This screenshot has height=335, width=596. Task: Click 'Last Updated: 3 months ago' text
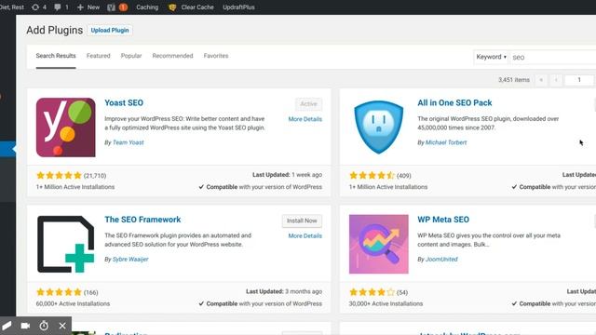click(284, 291)
